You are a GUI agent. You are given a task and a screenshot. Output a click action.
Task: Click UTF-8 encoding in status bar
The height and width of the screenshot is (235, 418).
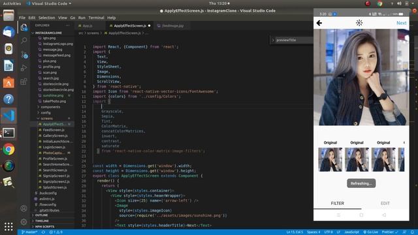[329, 232]
